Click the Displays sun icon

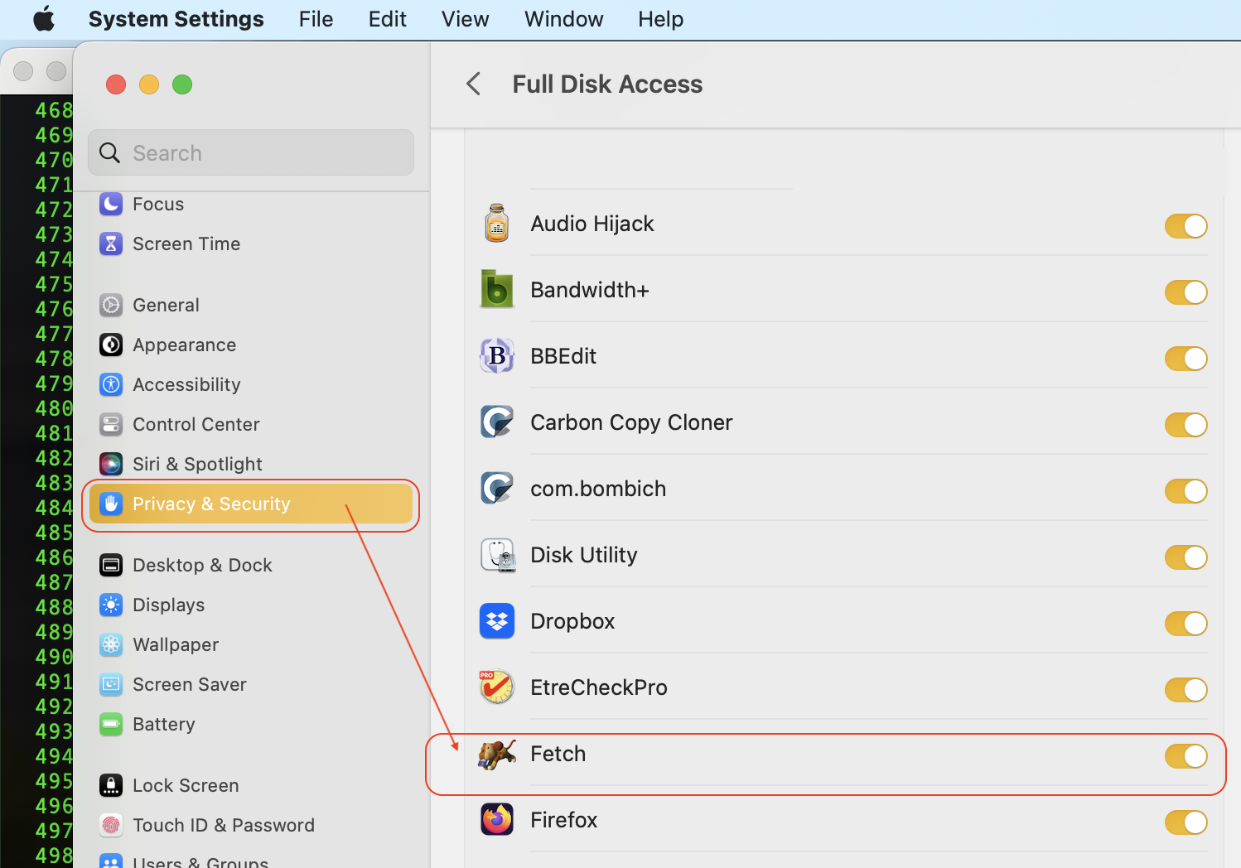coord(111,605)
